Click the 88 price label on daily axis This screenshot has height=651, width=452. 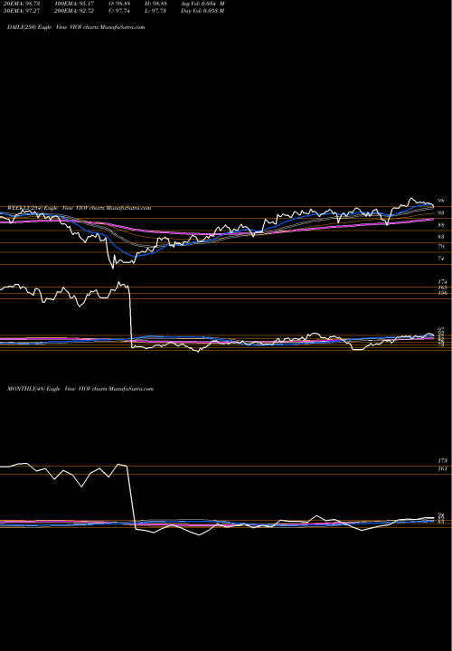pyautogui.click(x=441, y=225)
